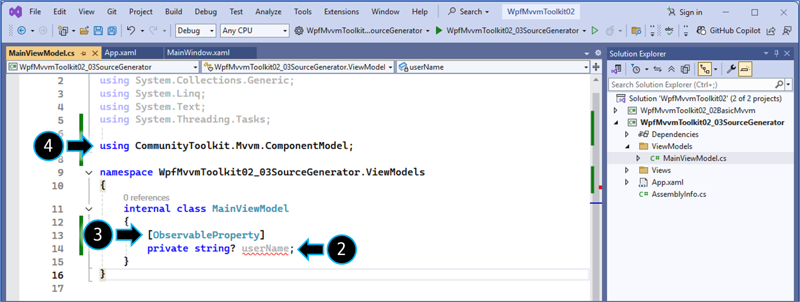Select MainViewModel.cs in Solution Explorer
Viewport: 800px width, 302px height.
695,158
